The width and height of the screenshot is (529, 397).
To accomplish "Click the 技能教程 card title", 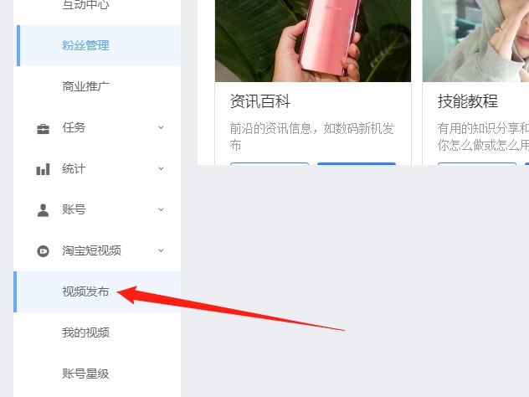I will click(468, 101).
